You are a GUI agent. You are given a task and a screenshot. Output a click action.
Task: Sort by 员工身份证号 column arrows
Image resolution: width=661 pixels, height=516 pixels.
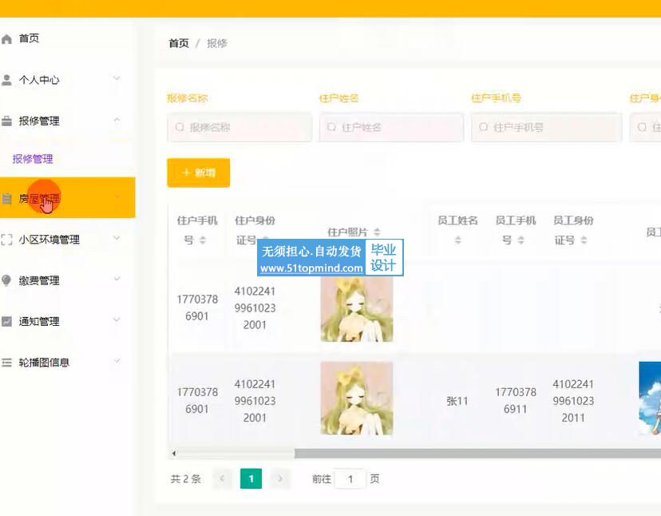tap(584, 240)
